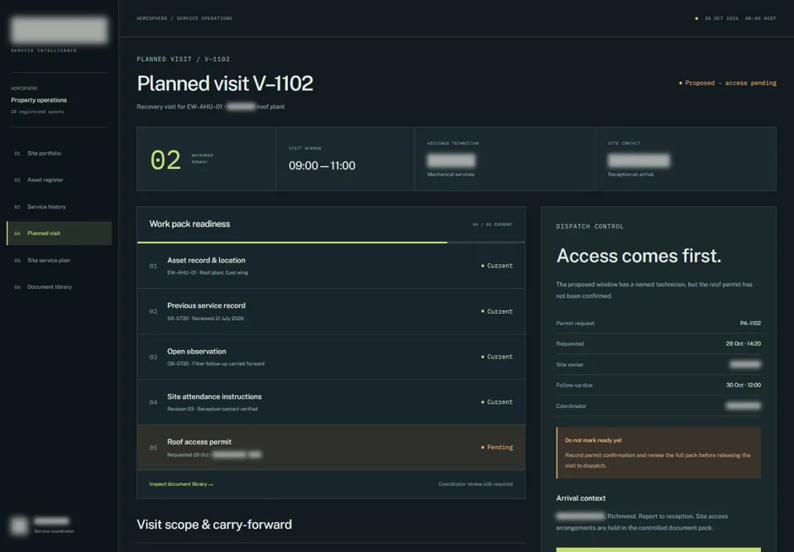Open the Assigned Technician card
This screenshot has height=552, width=794.
pos(505,159)
